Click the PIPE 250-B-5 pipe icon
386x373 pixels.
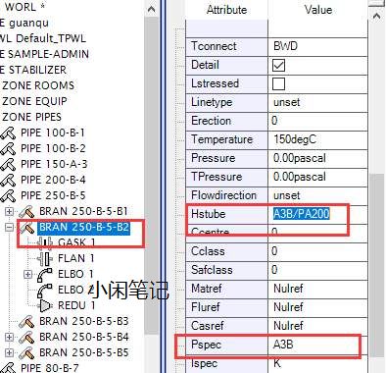8,195
